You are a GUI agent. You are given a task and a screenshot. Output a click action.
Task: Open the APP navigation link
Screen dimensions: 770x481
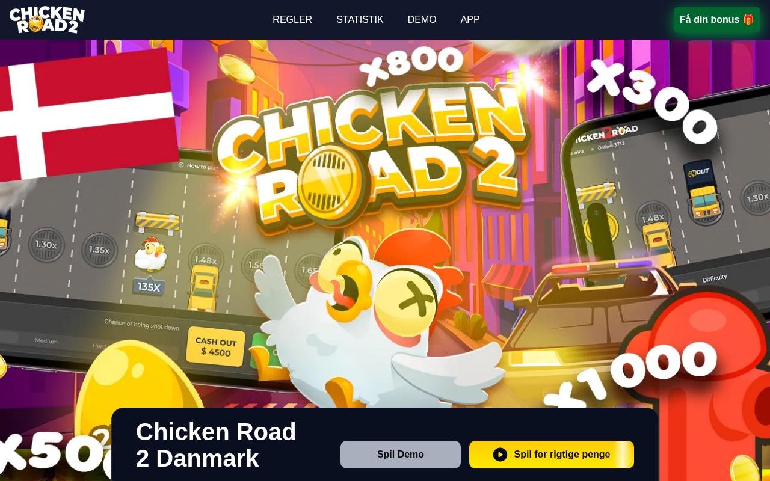click(x=470, y=19)
